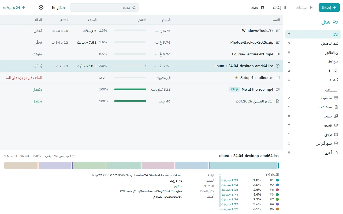Click the document icon beside التقرير السنوي

point(278,101)
